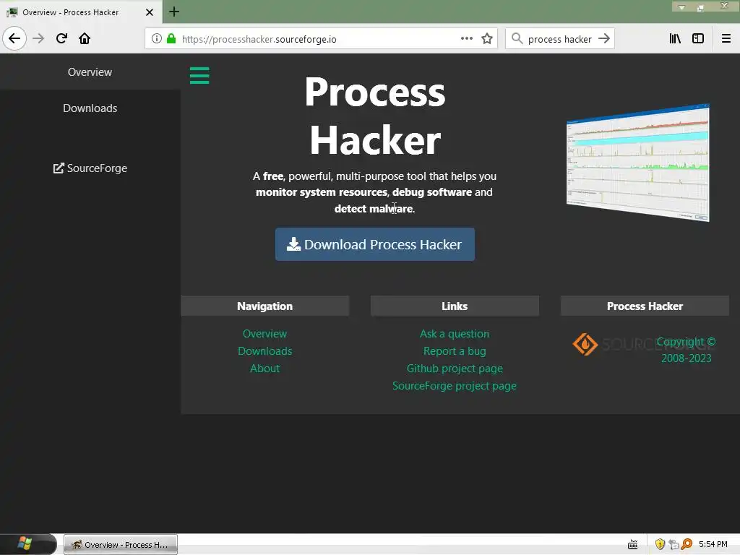
Task: Click the orange magnifier tray icon
Action: (x=687, y=544)
